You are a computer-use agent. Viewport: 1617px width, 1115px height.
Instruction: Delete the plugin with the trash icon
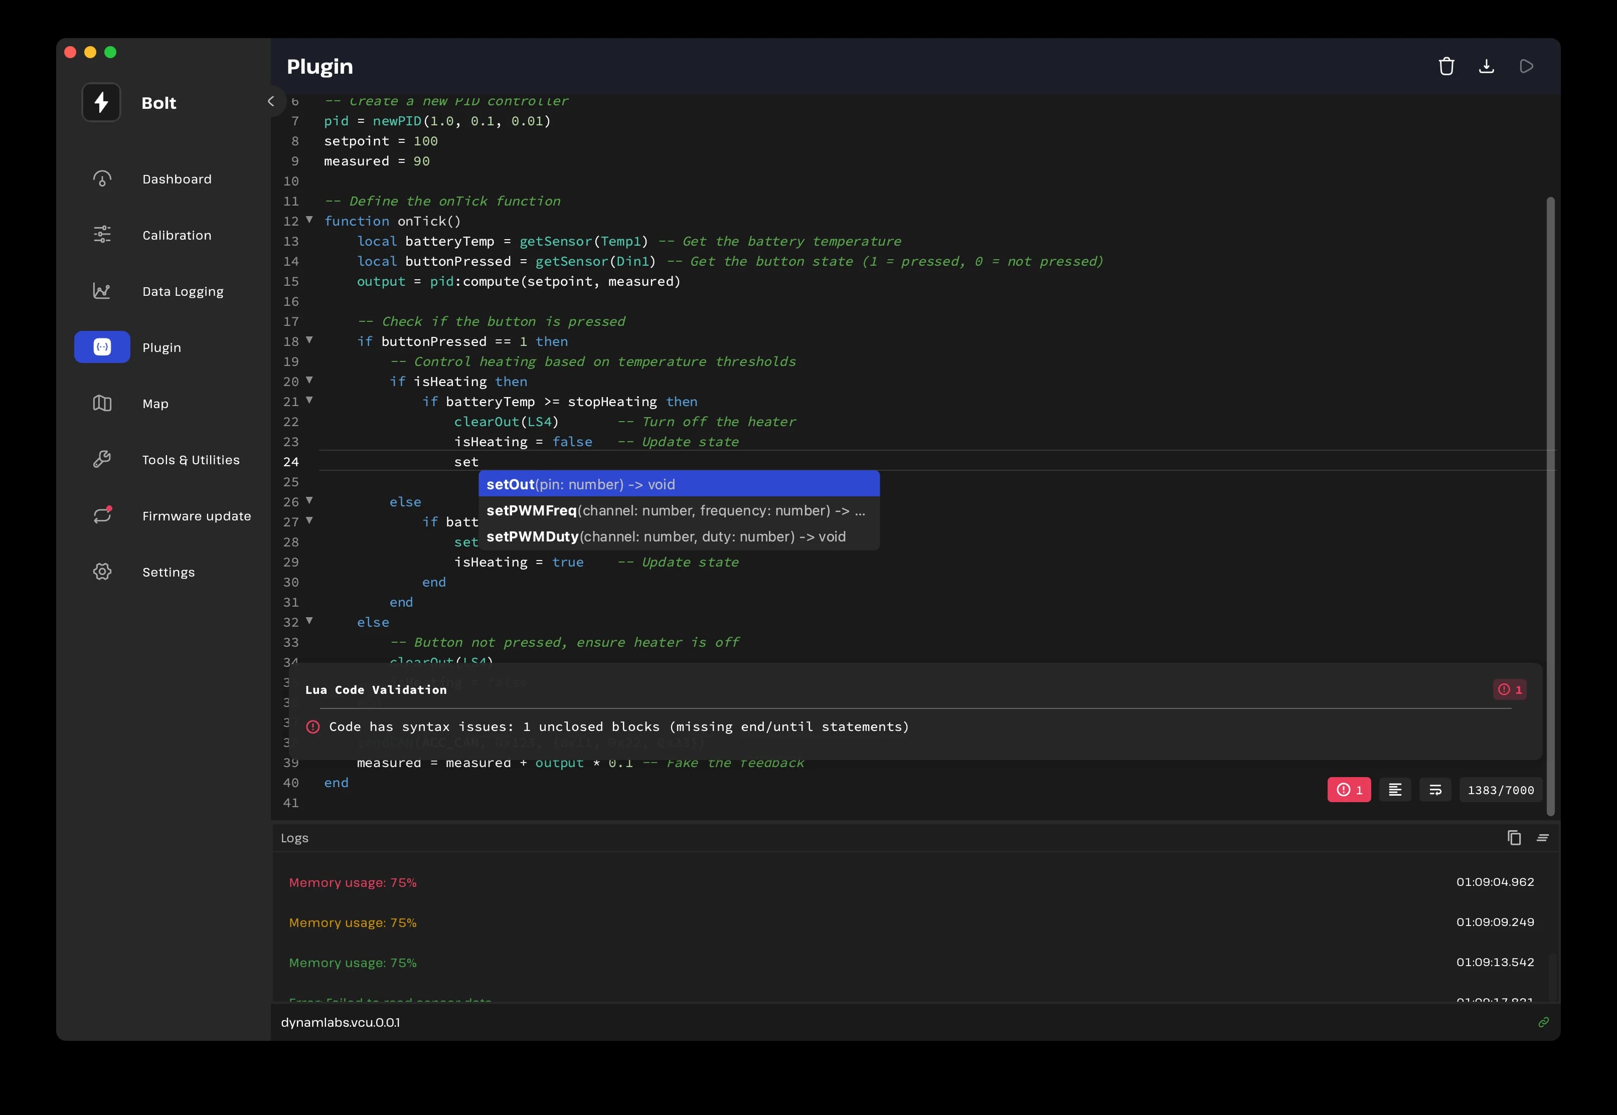1446,66
